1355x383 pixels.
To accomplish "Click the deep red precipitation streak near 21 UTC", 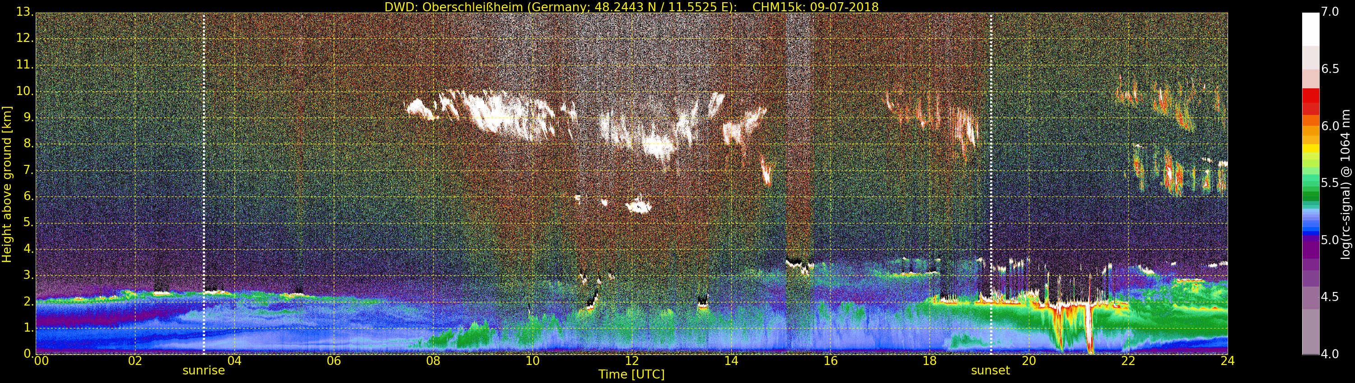I will tap(1089, 328).
